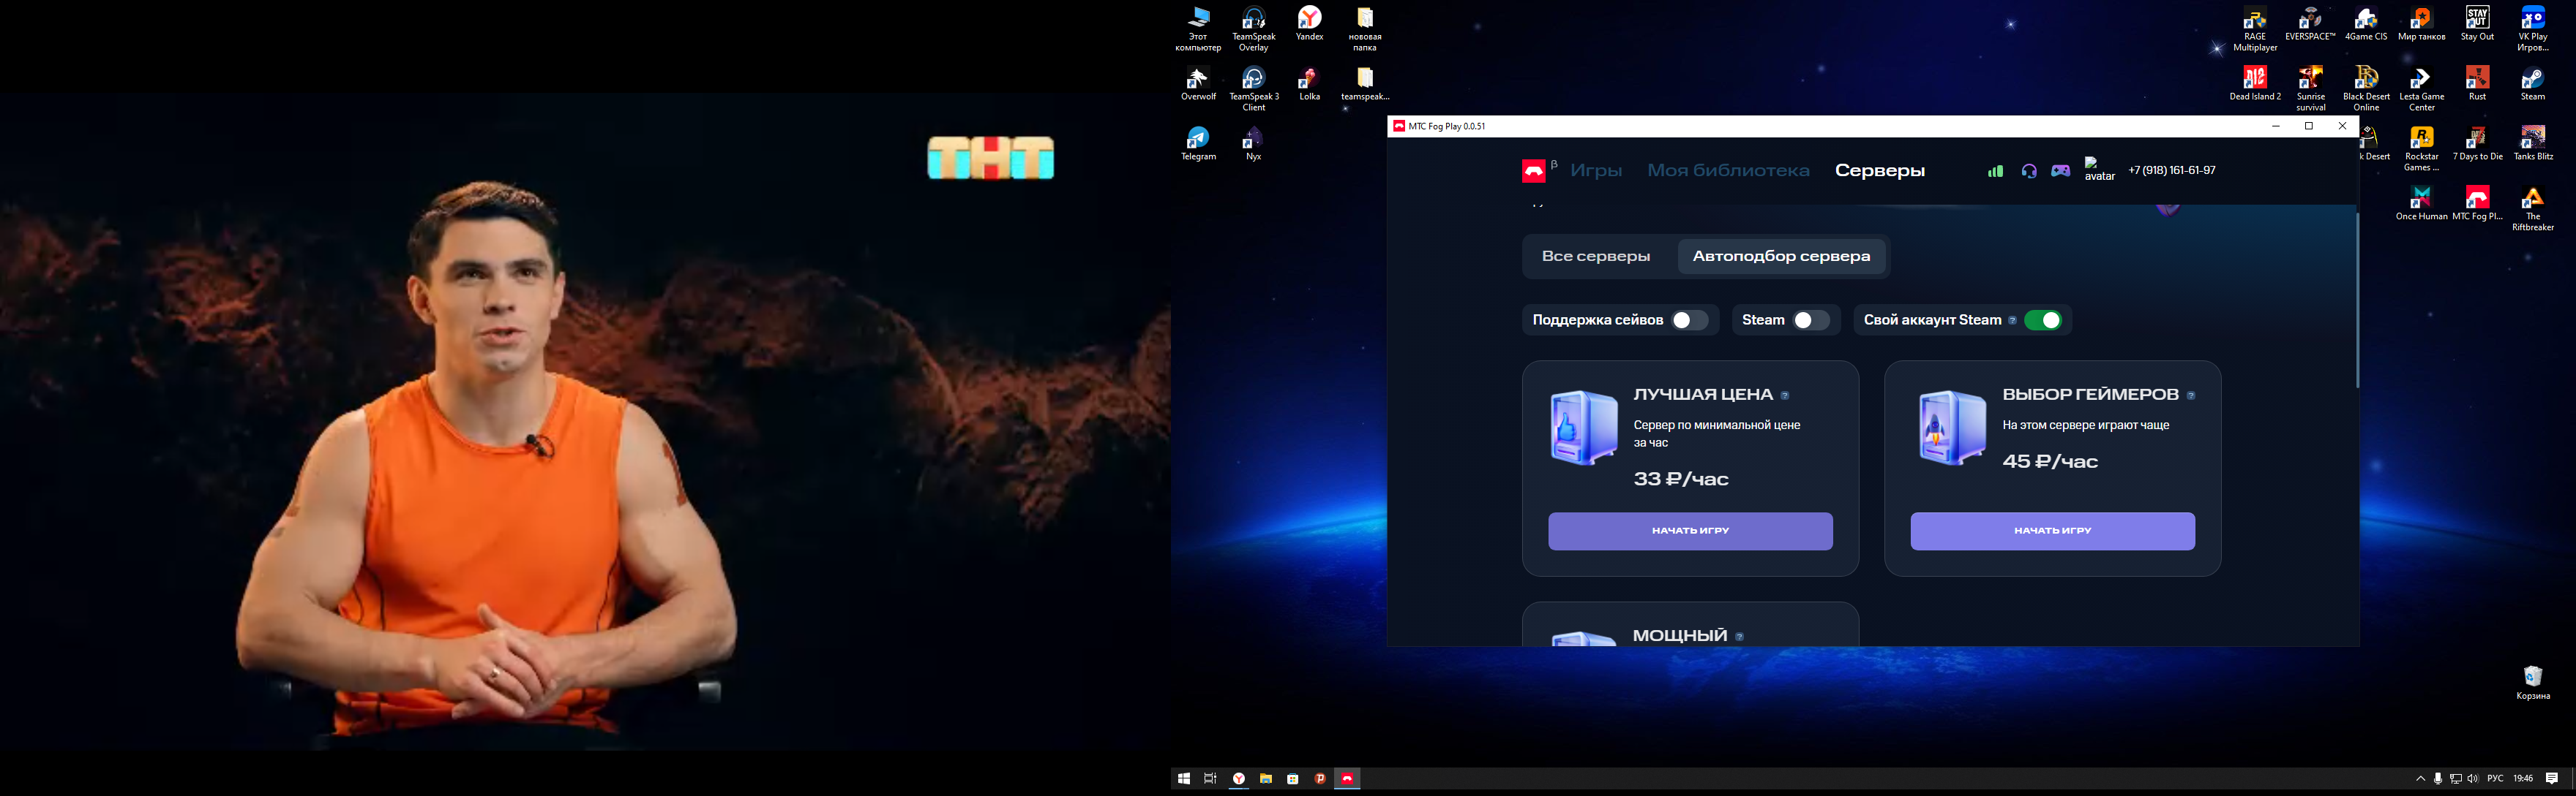The width and height of the screenshot is (2576, 796).
Task: Click help icon next to ВЫБОР ГЕЙМЕРОВ
Action: [2191, 395]
